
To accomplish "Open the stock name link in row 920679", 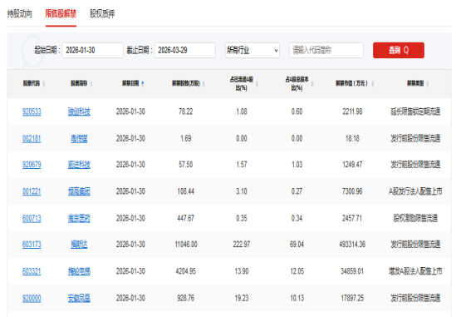I will (79, 165).
